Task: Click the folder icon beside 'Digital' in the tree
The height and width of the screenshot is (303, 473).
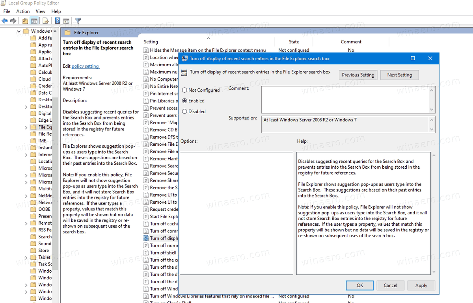Action: [34, 113]
